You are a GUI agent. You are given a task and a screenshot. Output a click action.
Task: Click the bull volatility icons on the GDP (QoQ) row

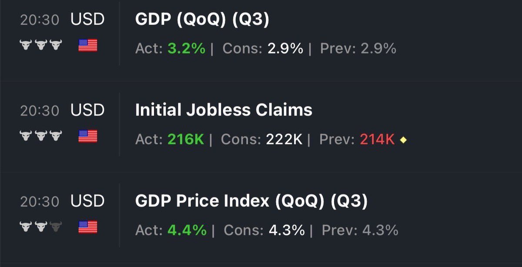(41, 45)
